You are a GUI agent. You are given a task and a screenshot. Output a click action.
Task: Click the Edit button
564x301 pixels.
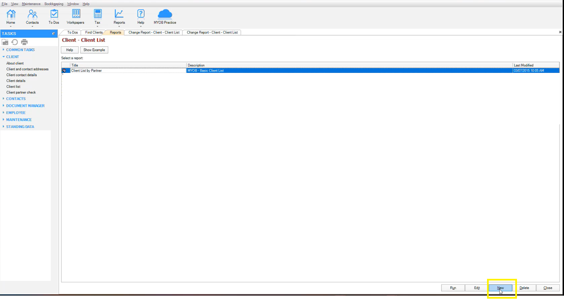(x=477, y=288)
